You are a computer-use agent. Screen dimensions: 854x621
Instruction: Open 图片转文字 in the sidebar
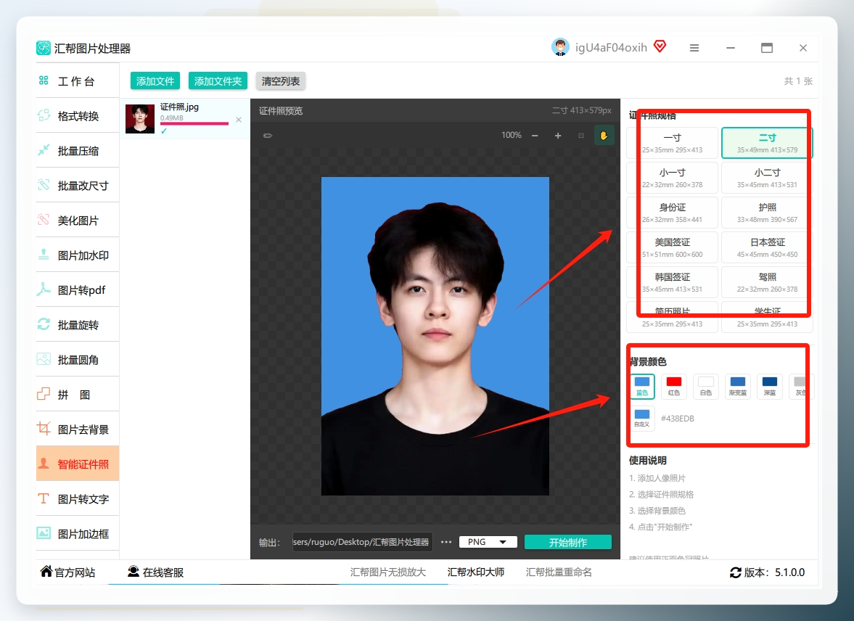tap(78, 499)
